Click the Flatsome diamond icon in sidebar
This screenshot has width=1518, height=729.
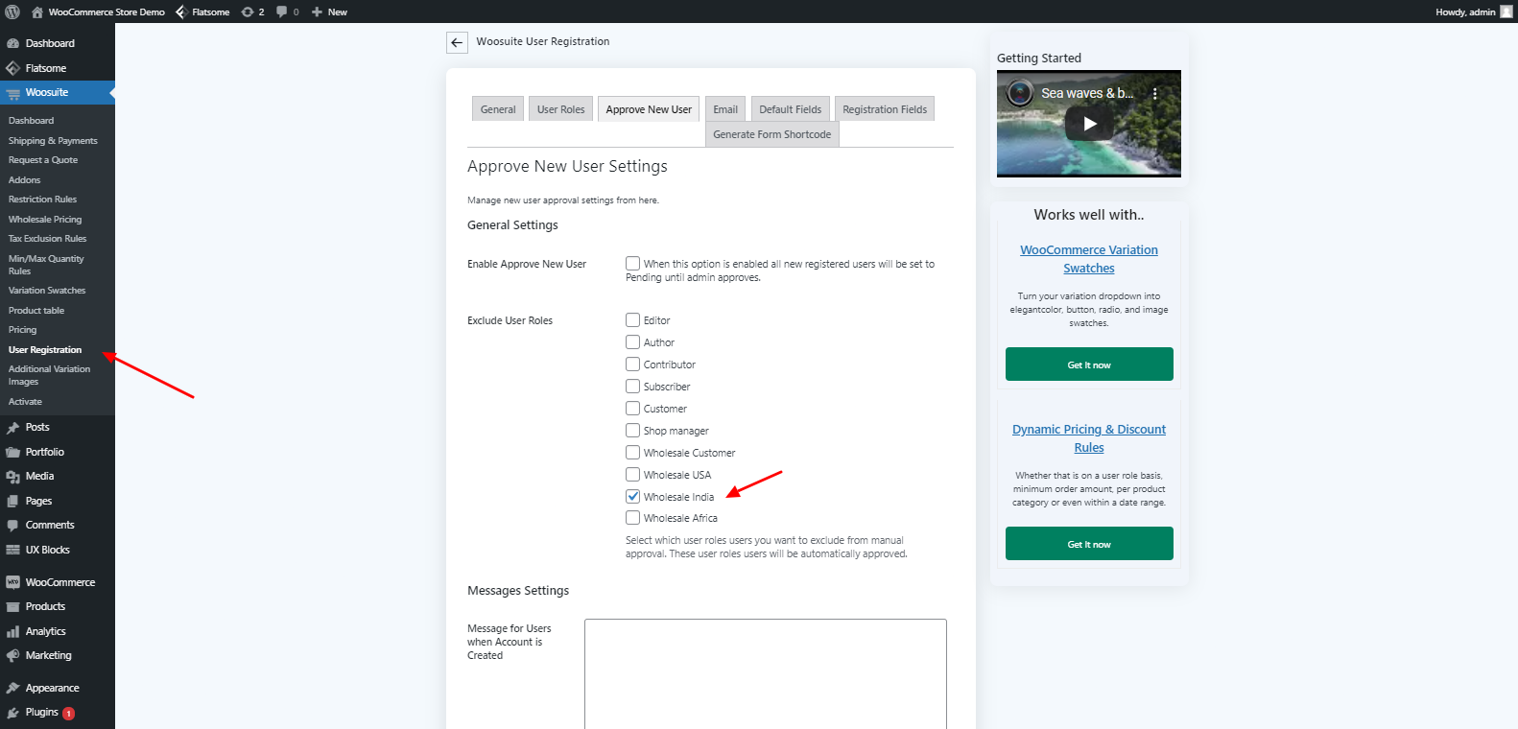12,68
